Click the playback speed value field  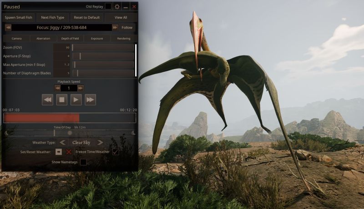pos(69,88)
